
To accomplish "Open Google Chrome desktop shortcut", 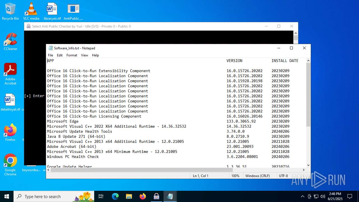I will 10,165.
